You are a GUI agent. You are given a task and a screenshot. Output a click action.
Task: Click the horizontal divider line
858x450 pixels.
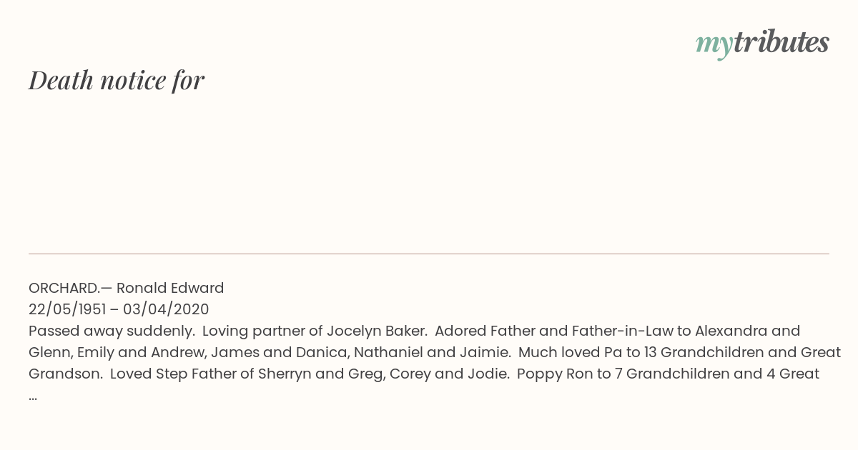pos(429,254)
